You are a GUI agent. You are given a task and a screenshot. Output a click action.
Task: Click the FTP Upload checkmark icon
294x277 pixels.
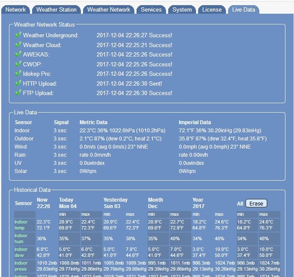[18, 92]
